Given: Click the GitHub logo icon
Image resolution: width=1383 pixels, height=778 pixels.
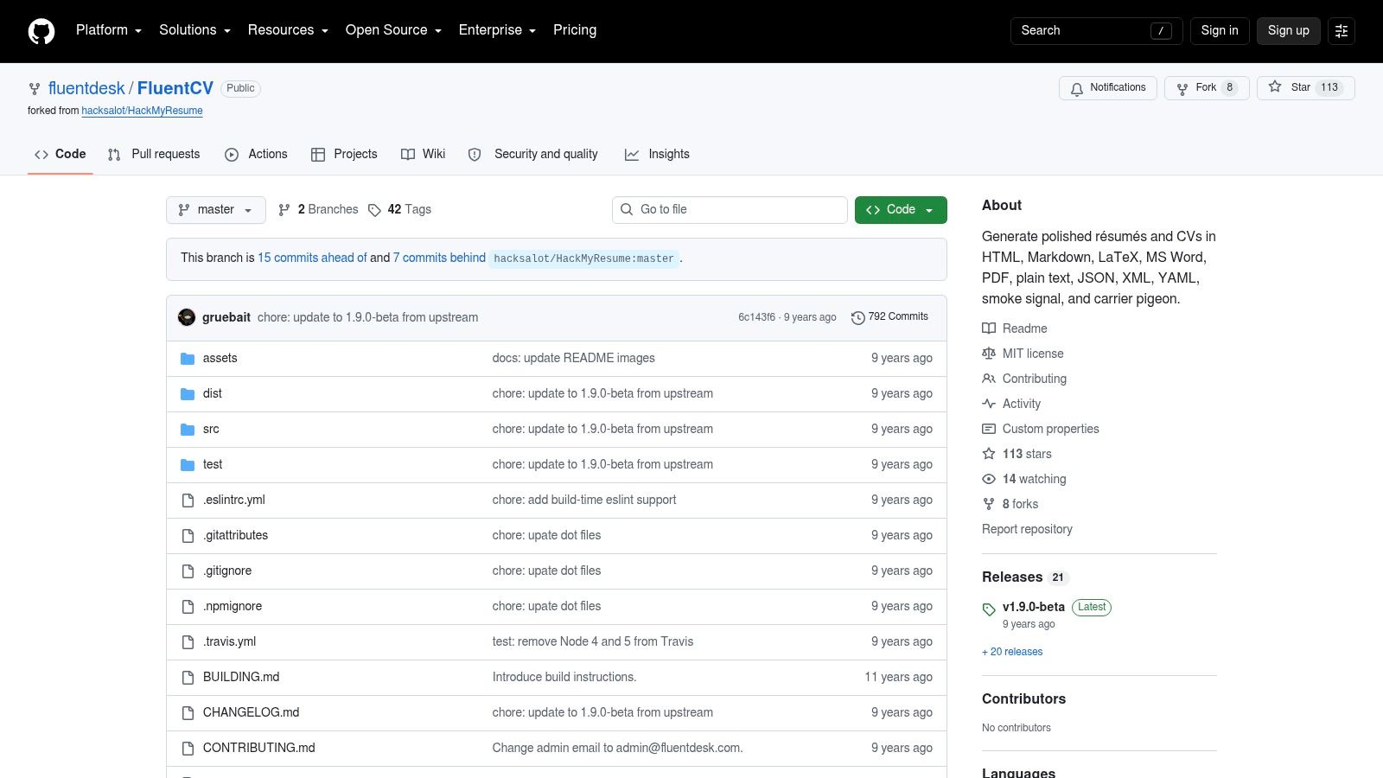Looking at the screenshot, I should pyautogui.click(x=41, y=31).
